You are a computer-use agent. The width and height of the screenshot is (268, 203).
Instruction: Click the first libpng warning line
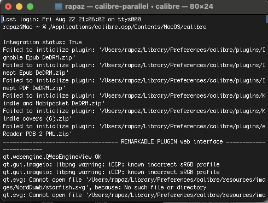111,164
